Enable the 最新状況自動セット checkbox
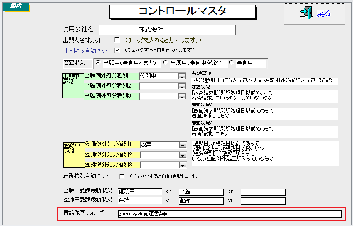This screenshot has height=226, width=353. pyautogui.click(x=122, y=176)
